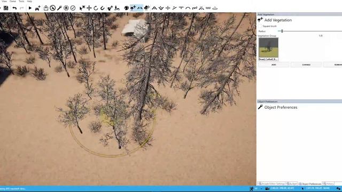Viewport: 342px width, 192px height.
Task: Click the greyed-out Redo arrow
Action: [x=21, y=8]
